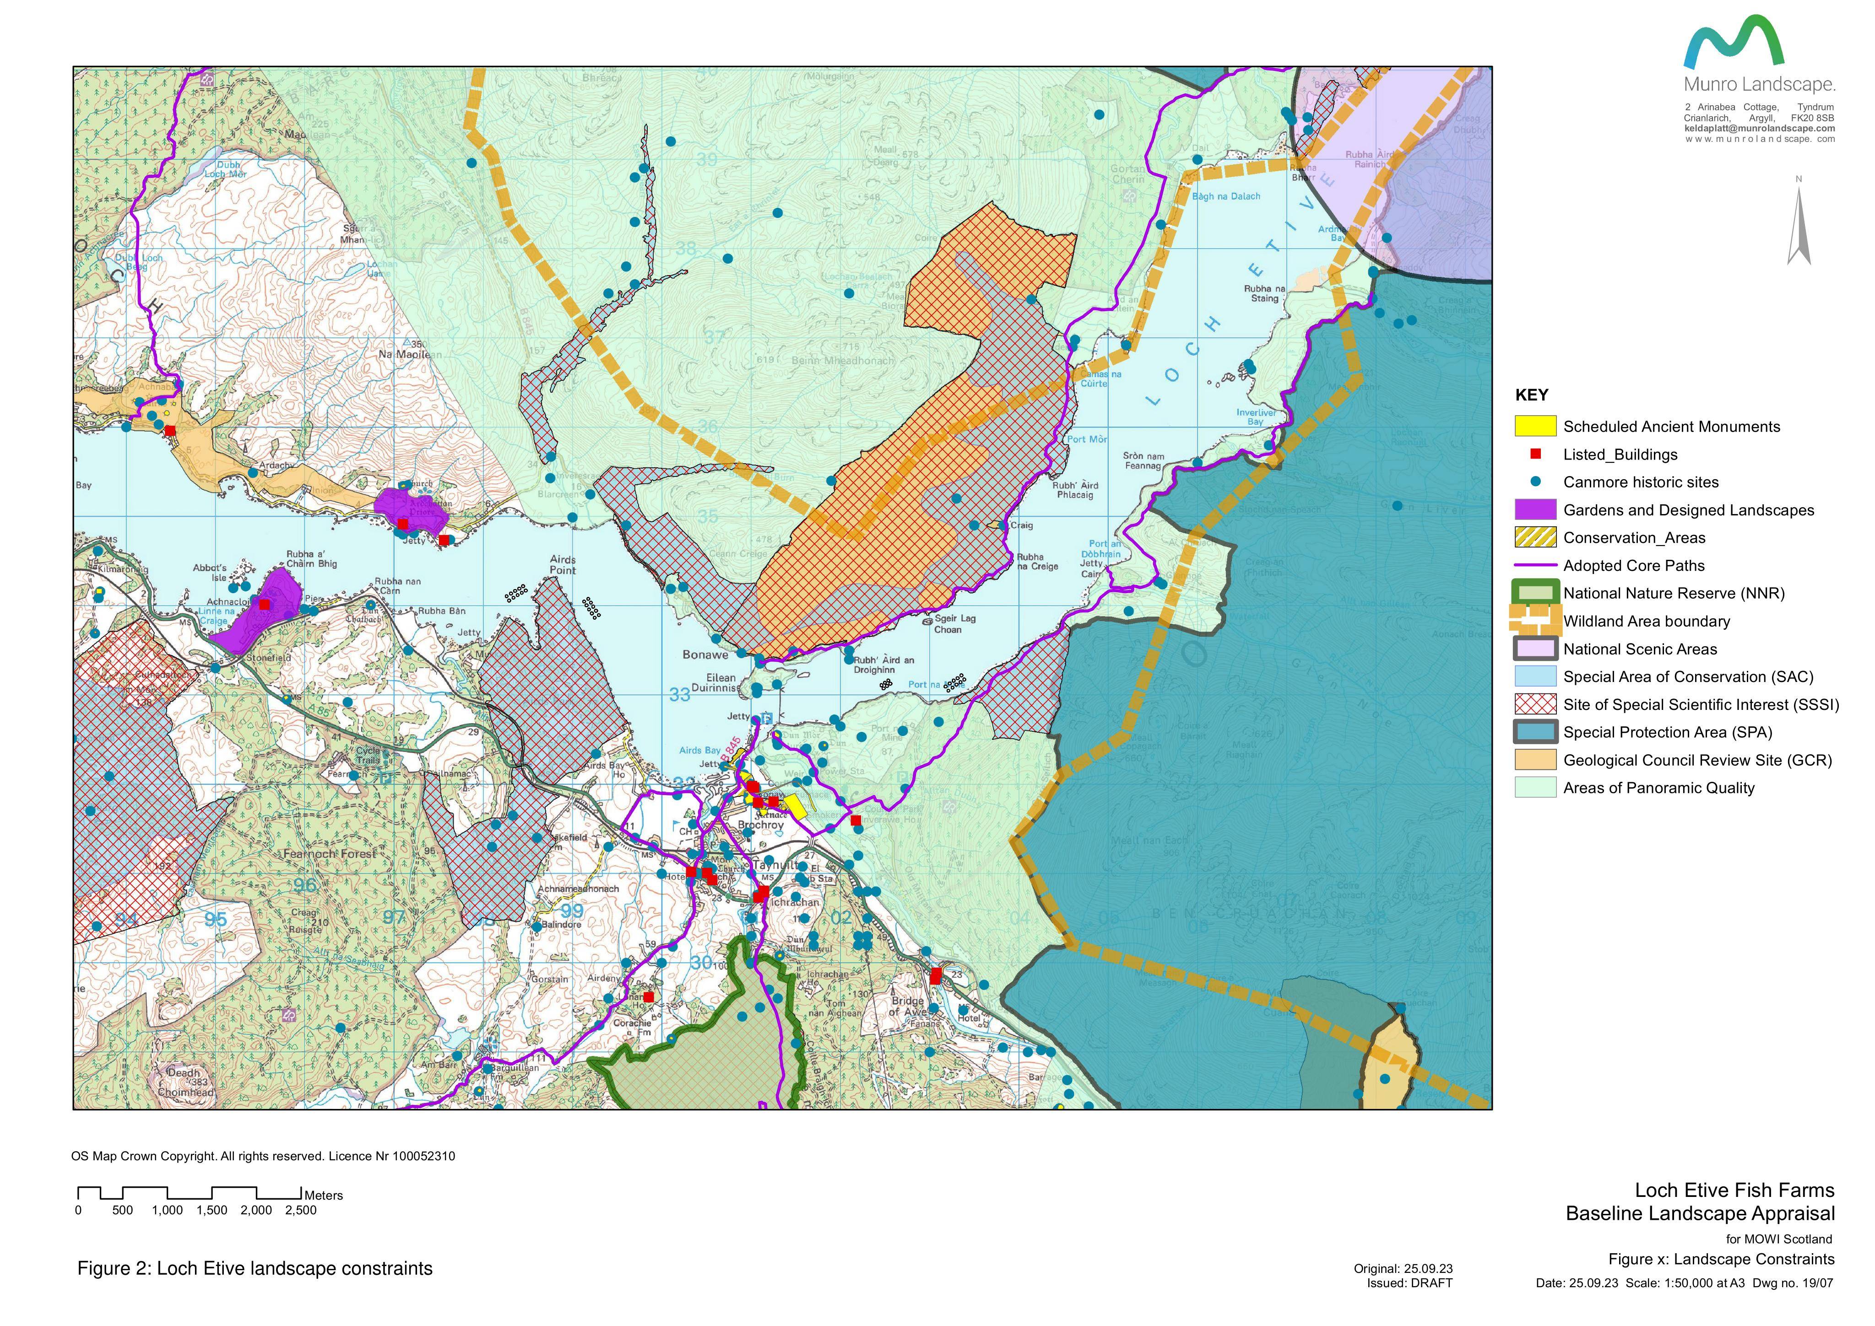Click the National Scenic Areas legend swatch

1535,649
